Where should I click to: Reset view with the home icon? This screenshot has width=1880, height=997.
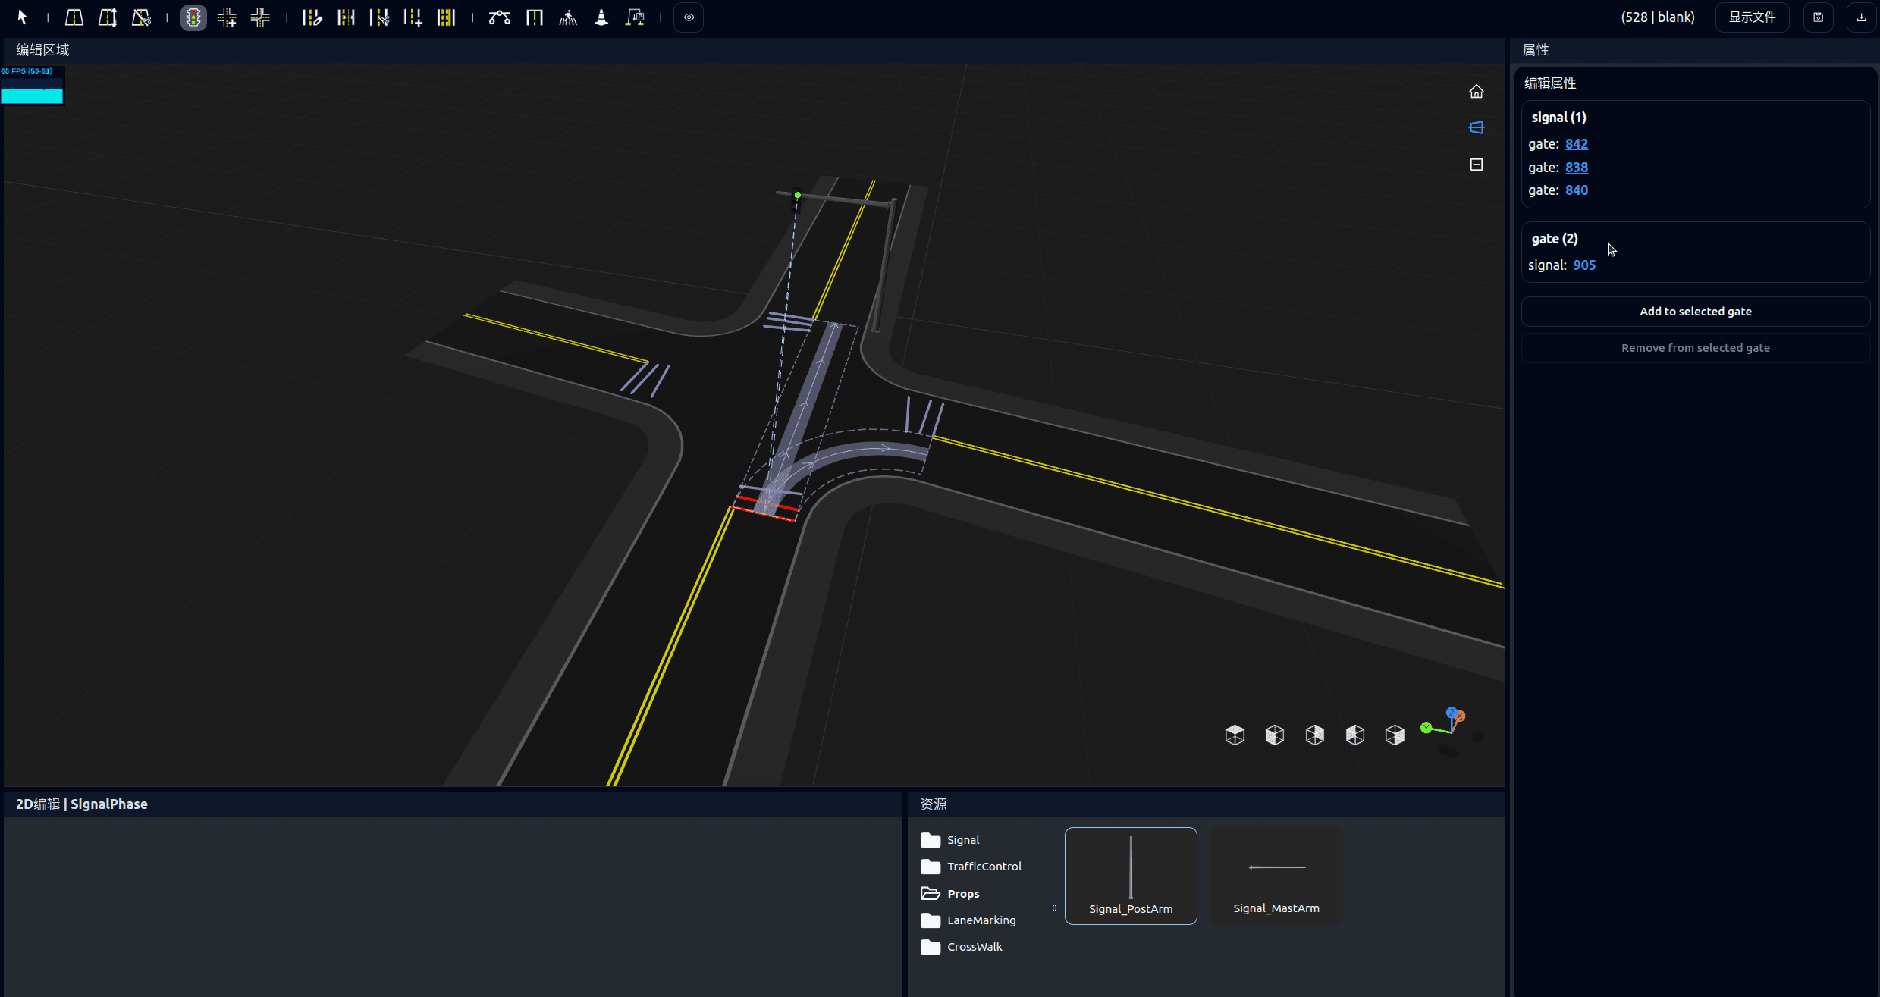(1476, 92)
